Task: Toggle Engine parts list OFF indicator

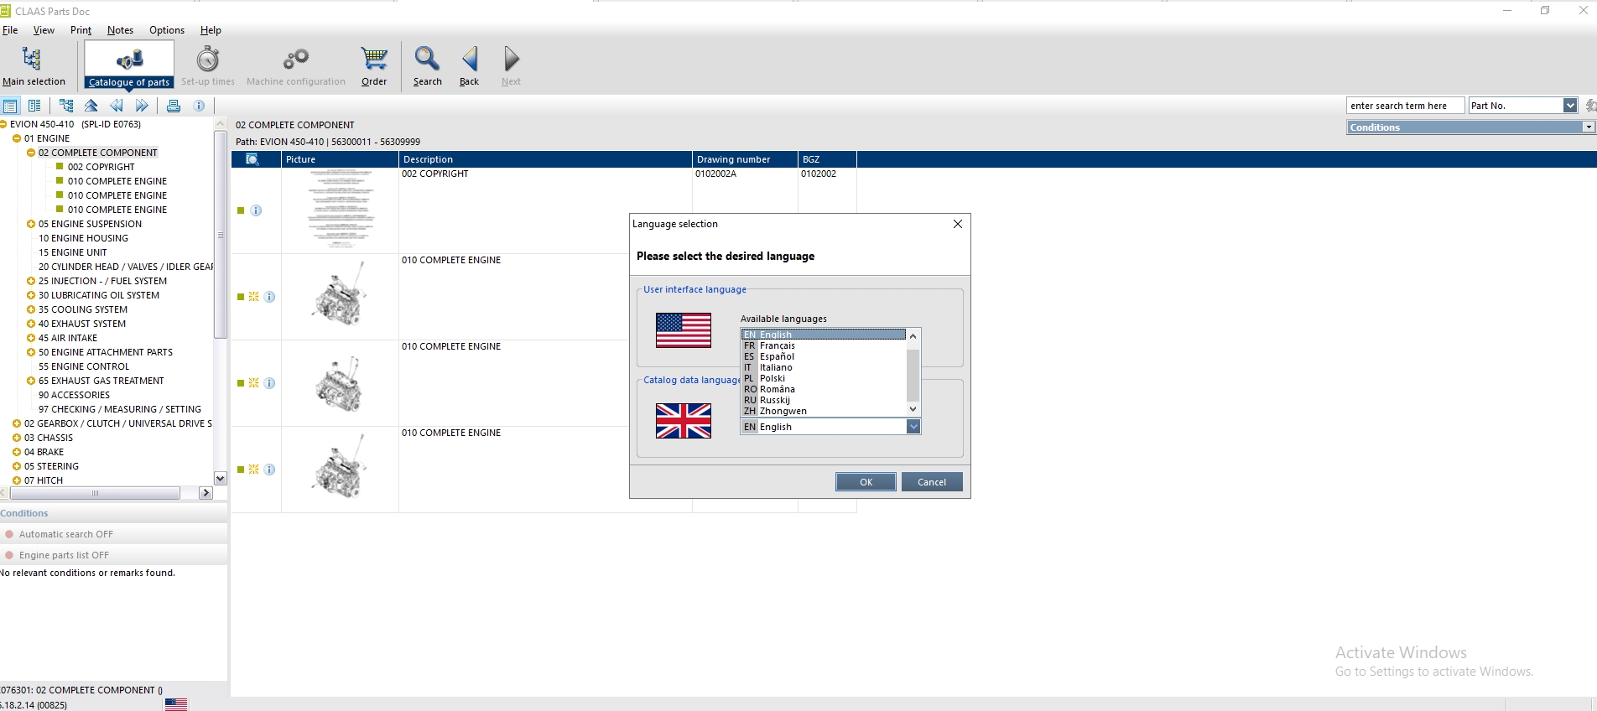Action: (x=9, y=555)
